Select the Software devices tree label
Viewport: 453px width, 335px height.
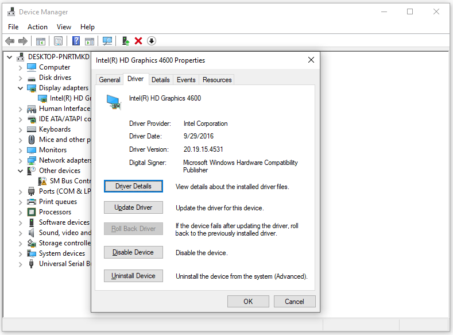[64, 222]
